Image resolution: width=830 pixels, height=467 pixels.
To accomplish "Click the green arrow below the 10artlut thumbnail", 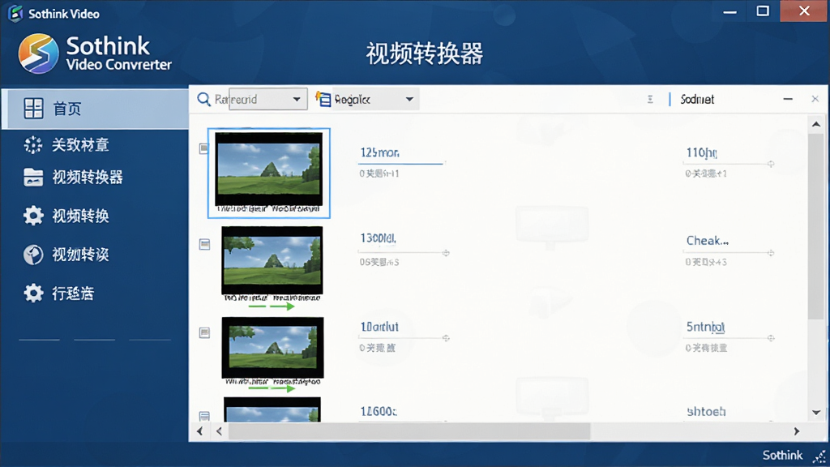I will [272, 388].
